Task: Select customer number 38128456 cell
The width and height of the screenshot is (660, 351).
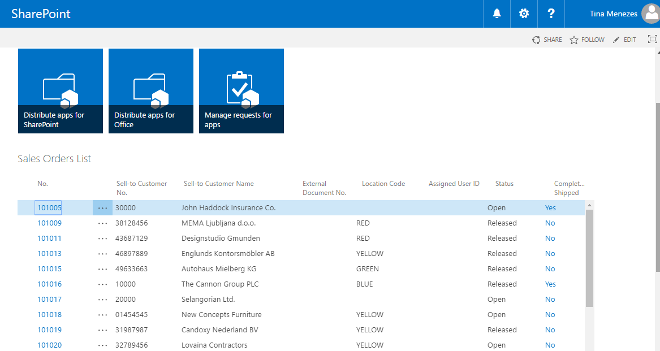Action: [131, 223]
